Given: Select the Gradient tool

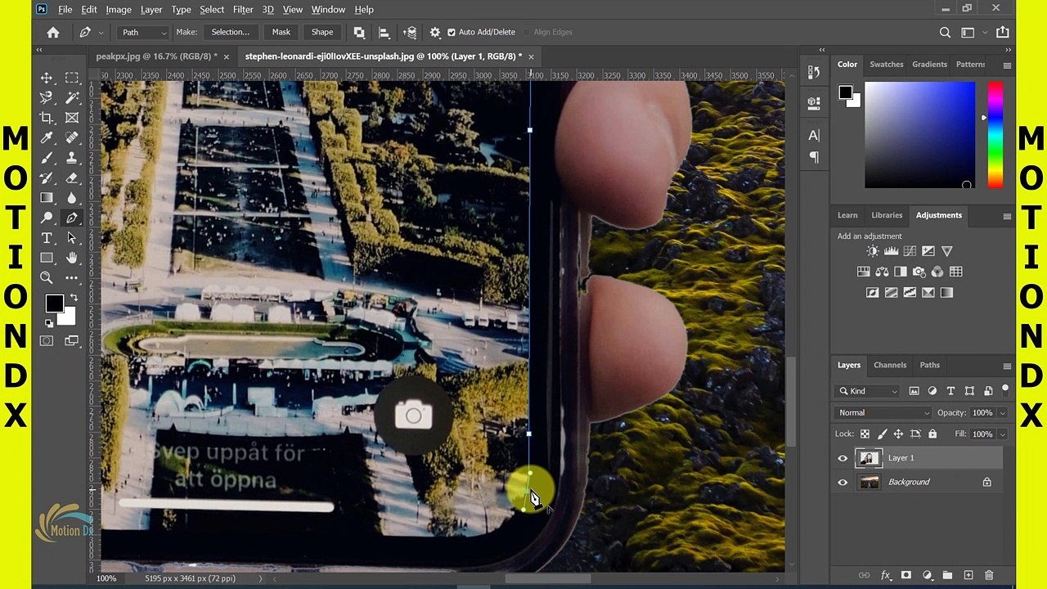Looking at the screenshot, I should click(47, 198).
